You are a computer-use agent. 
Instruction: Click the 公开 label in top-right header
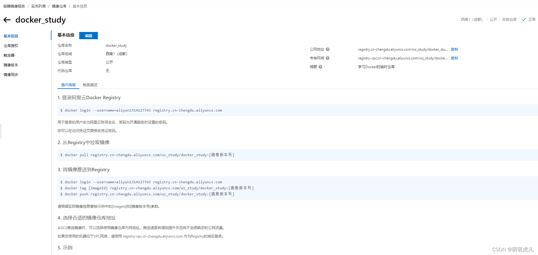point(493,20)
